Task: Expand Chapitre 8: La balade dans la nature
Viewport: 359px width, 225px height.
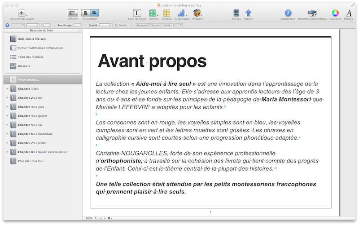Action: [7, 152]
